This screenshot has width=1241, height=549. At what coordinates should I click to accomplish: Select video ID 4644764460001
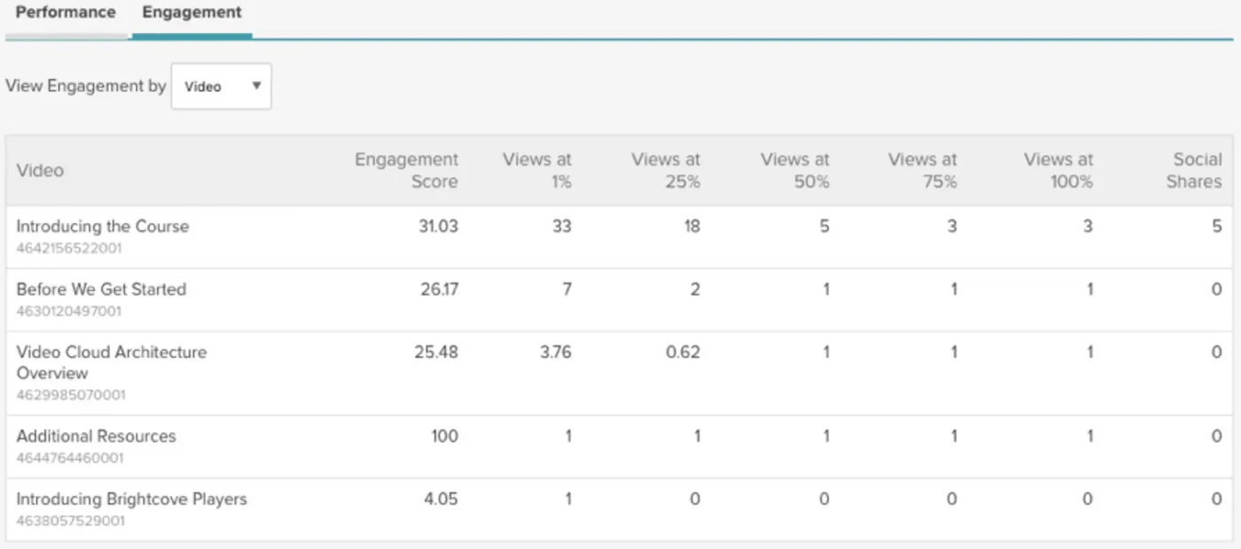[70, 458]
